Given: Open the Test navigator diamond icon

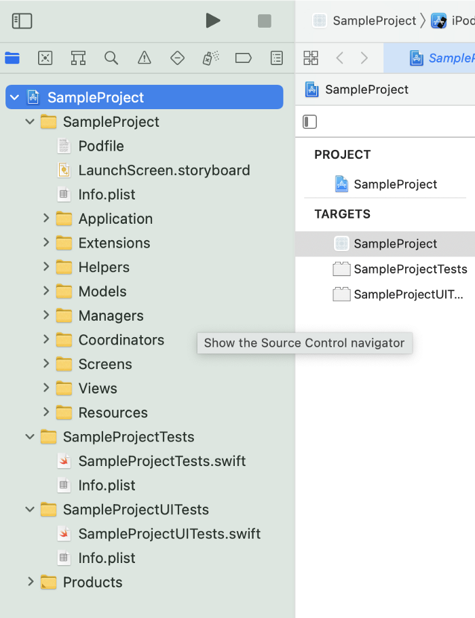Looking at the screenshot, I should point(177,58).
